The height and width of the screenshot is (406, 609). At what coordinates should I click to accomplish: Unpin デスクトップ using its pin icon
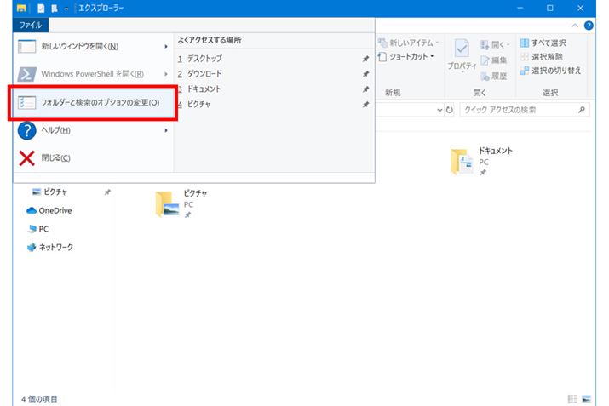pos(365,59)
